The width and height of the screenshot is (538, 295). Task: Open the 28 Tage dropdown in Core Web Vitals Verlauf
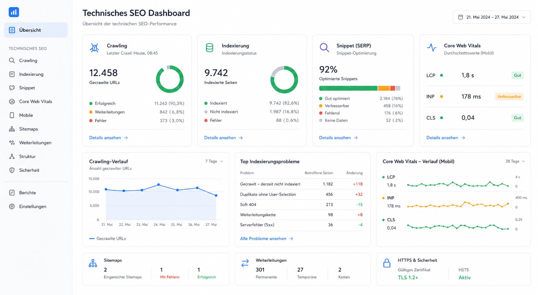coord(515,161)
